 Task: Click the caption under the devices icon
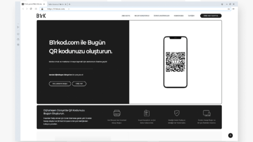(207, 122)
